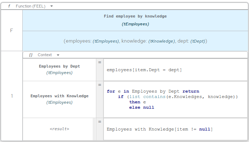The image size is (249, 142).
Task: Click equals sign beside Employees with Knowledge
Action: click(x=100, y=85)
